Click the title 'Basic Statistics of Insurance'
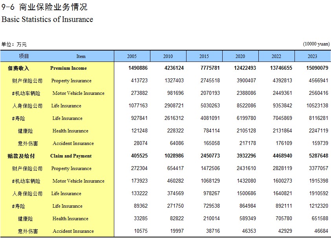Image resolution: width=331 pixels, height=250 pixels. pyautogui.click(x=47, y=19)
